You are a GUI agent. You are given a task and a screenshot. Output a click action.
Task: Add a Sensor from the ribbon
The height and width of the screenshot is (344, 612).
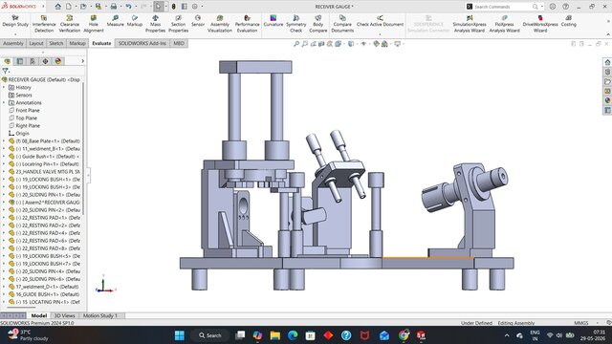click(198, 21)
